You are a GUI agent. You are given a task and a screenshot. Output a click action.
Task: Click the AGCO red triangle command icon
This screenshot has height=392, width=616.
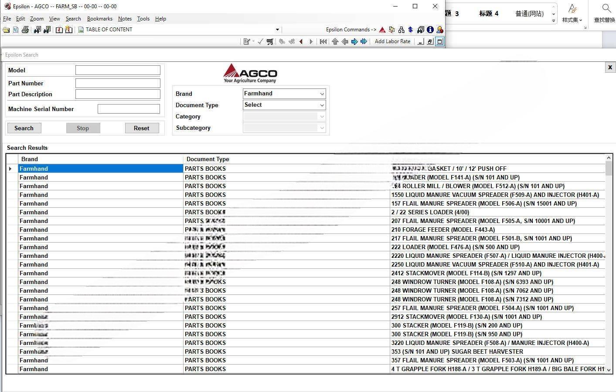(382, 30)
